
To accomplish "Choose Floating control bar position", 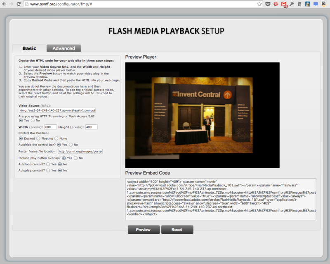I will pyautogui.click(x=38, y=138).
